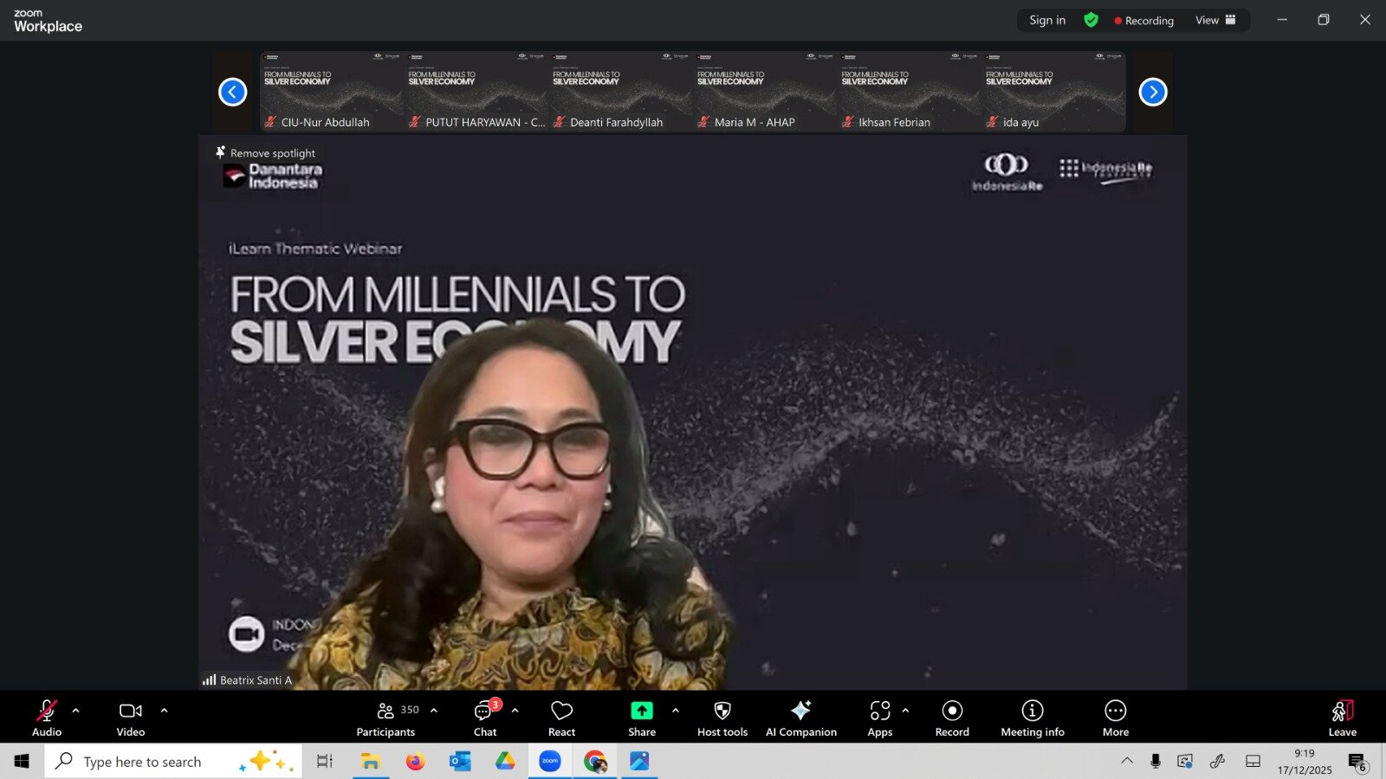This screenshot has height=779, width=1386.
Task: Click the Sign in button
Action: pyautogui.click(x=1047, y=20)
